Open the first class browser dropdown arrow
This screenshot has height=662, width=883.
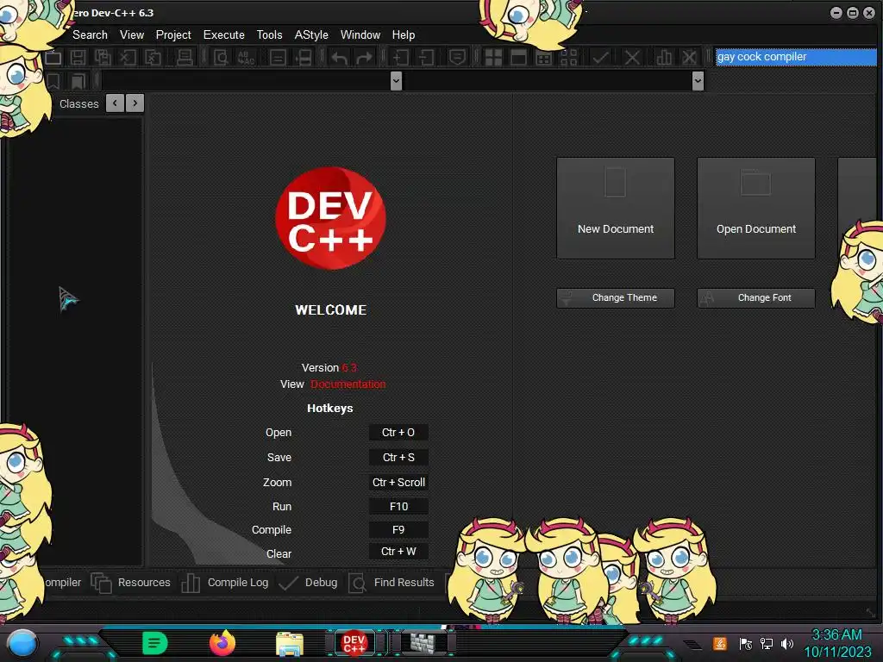[396, 81]
